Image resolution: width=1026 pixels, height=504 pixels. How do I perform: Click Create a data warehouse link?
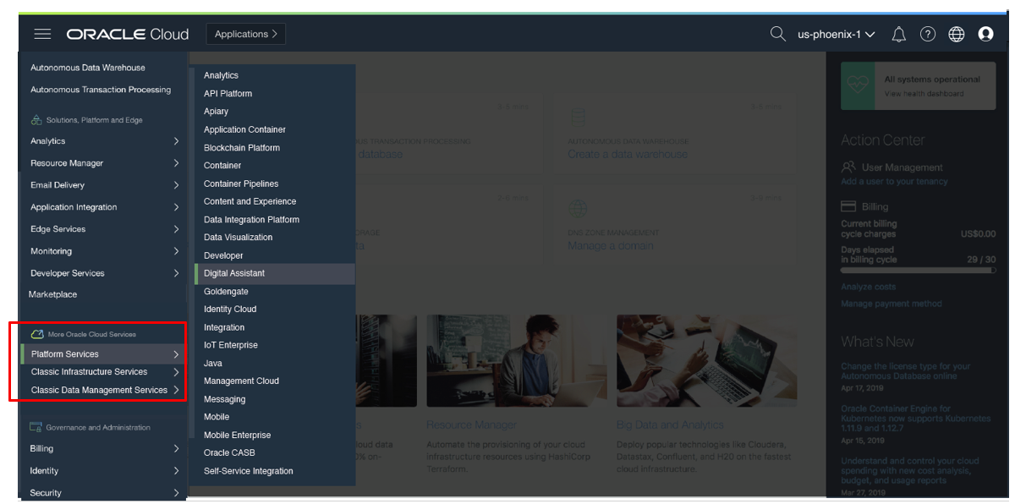(x=628, y=155)
